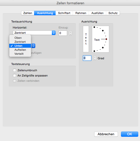The image size is (140, 141).
Task: Click the Abbrechen button
Action: click(106, 134)
